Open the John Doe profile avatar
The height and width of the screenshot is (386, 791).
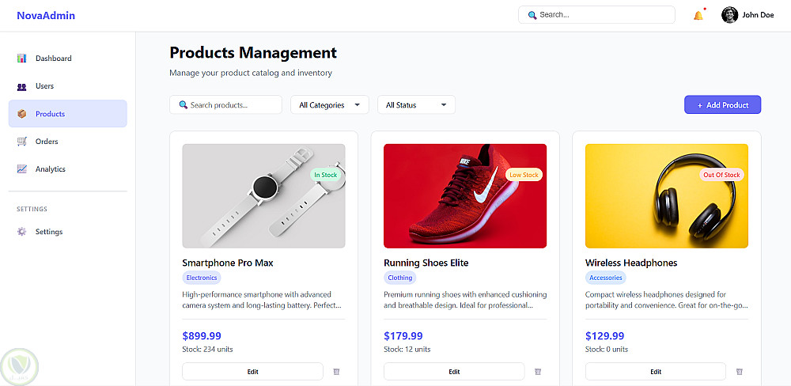(x=729, y=15)
